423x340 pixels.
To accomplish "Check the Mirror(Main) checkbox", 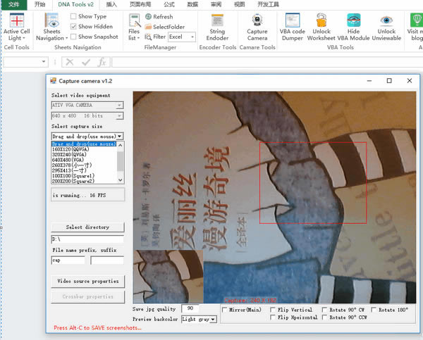I will [224, 310].
